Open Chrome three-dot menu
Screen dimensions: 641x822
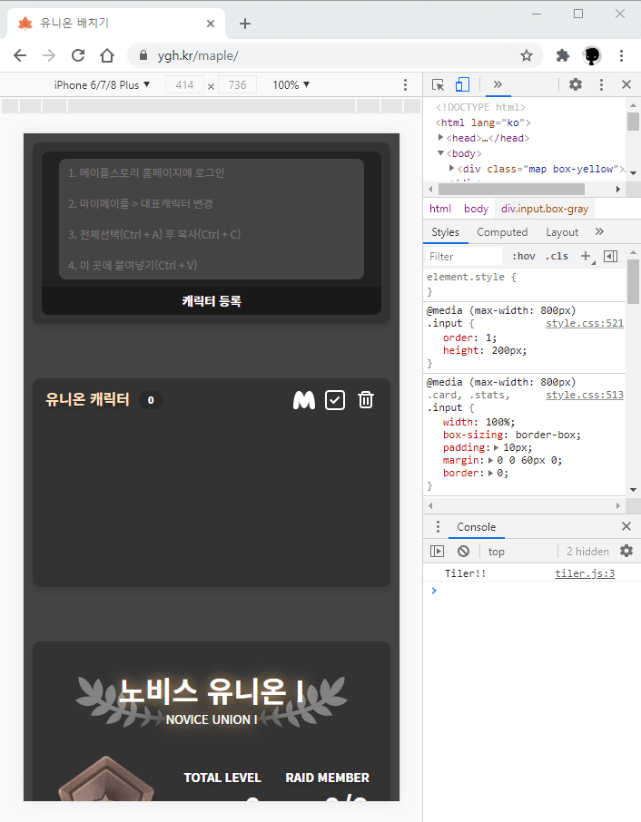coord(622,55)
